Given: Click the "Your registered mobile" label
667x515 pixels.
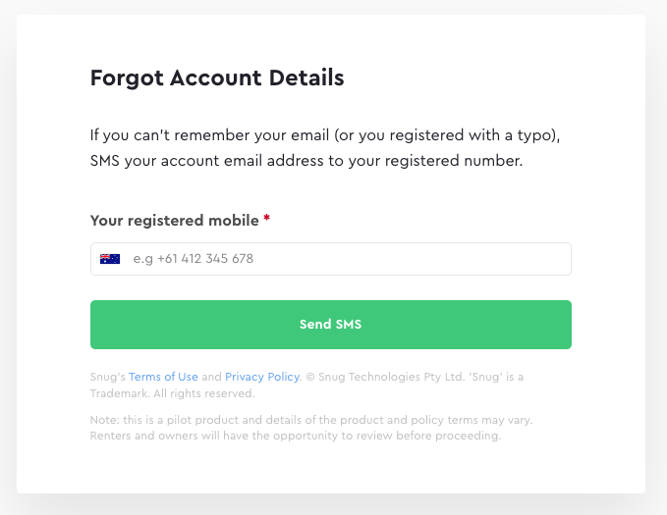Looking at the screenshot, I should coord(175,221).
